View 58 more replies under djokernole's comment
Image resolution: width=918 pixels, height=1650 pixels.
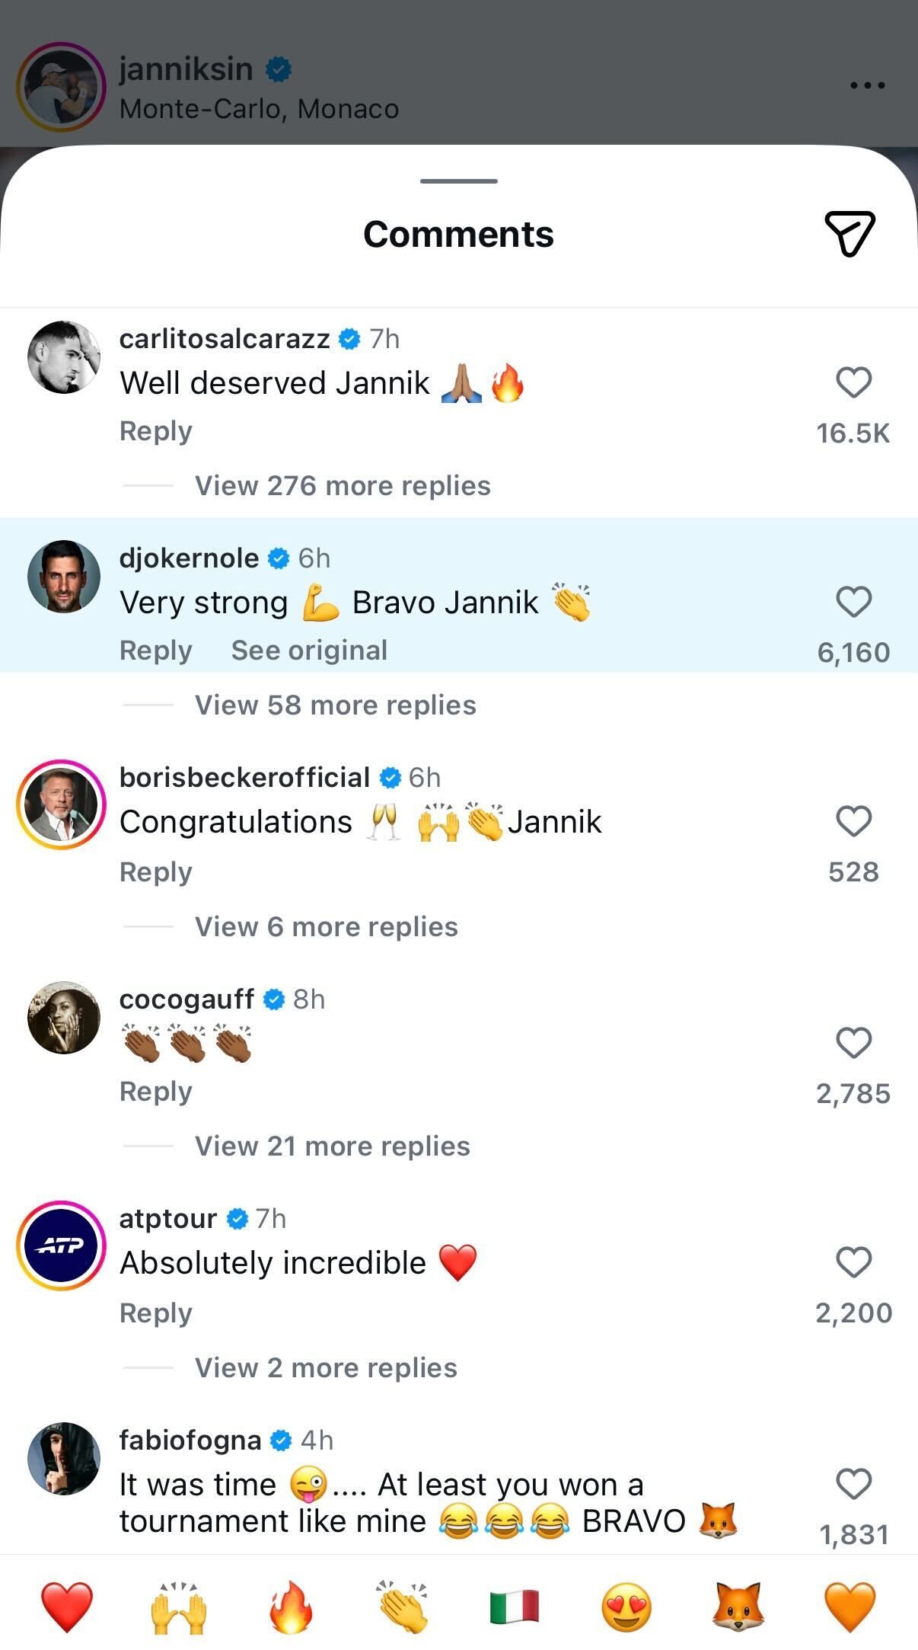(x=335, y=705)
